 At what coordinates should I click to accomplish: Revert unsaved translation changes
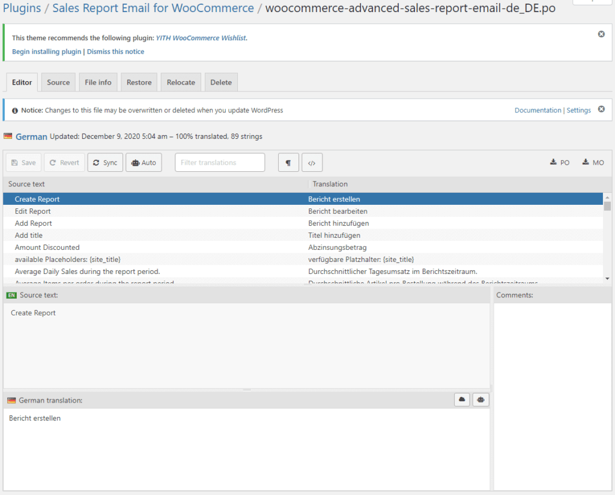click(x=64, y=162)
